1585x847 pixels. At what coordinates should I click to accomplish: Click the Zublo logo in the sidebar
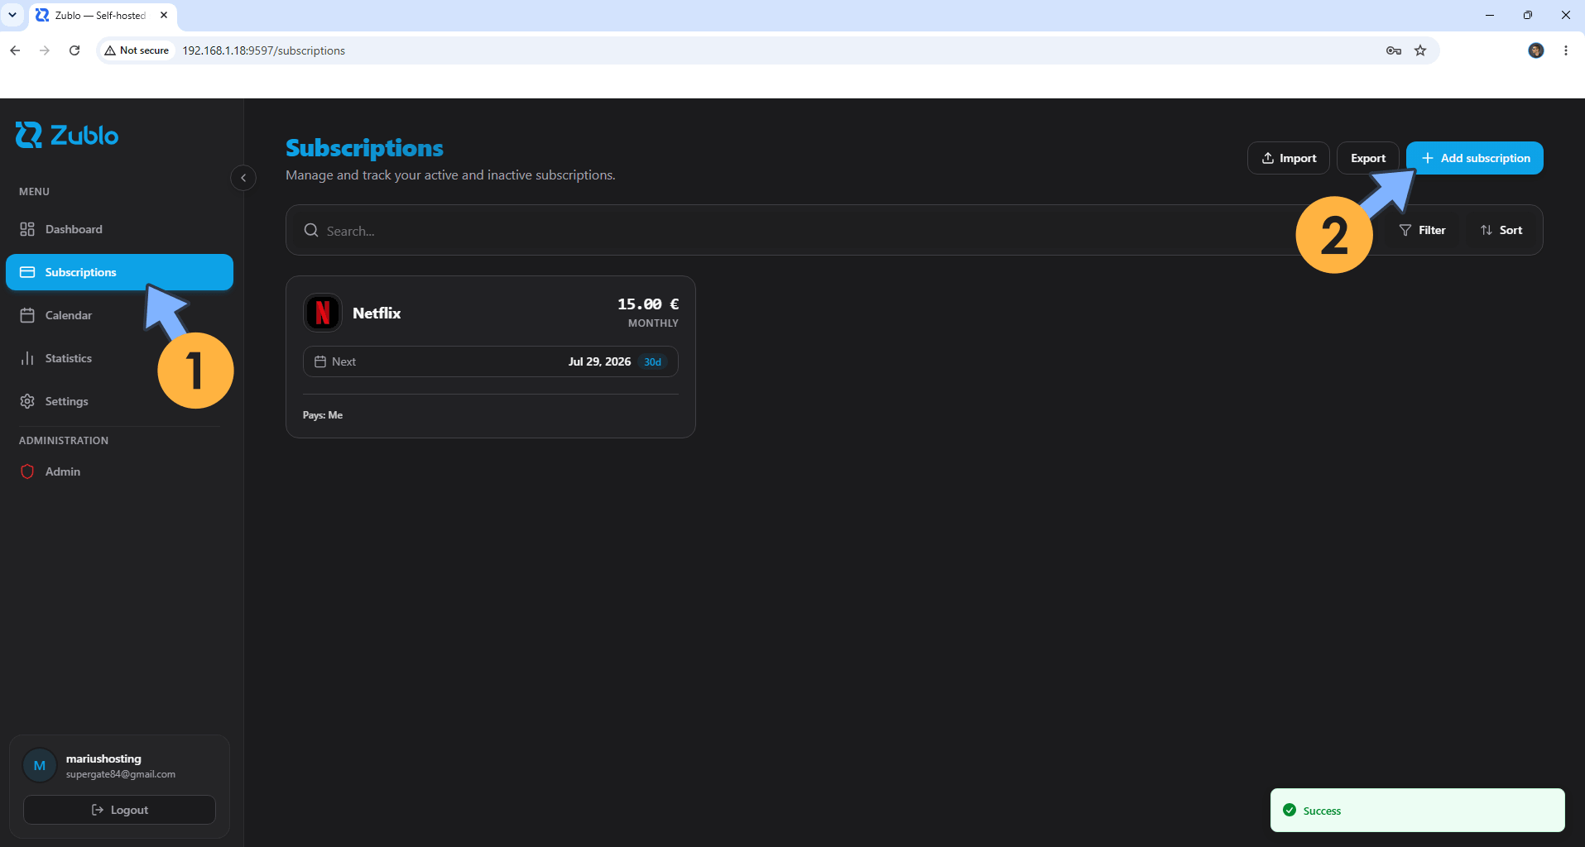click(67, 135)
